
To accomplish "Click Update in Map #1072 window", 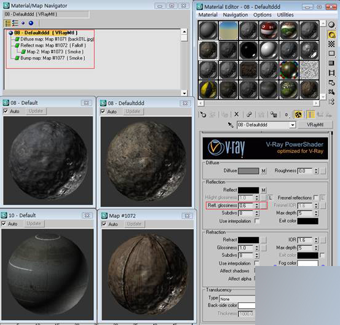I will (x=134, y=224).
